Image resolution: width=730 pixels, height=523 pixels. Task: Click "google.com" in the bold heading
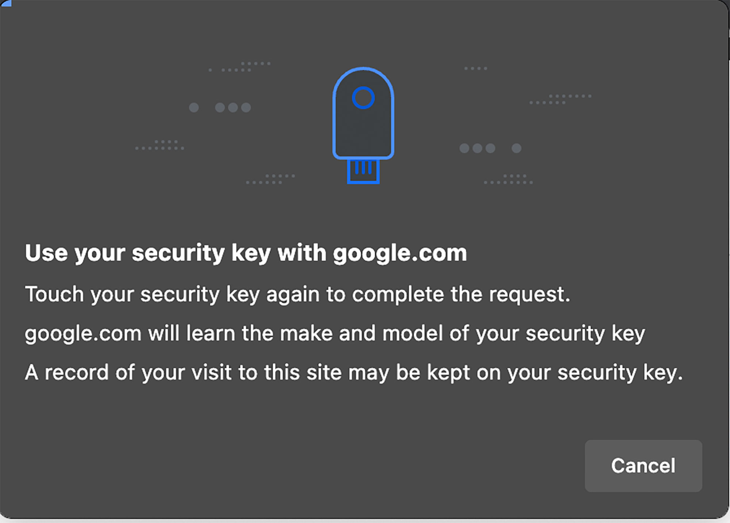pyautogui.click(x=400, y=253)
